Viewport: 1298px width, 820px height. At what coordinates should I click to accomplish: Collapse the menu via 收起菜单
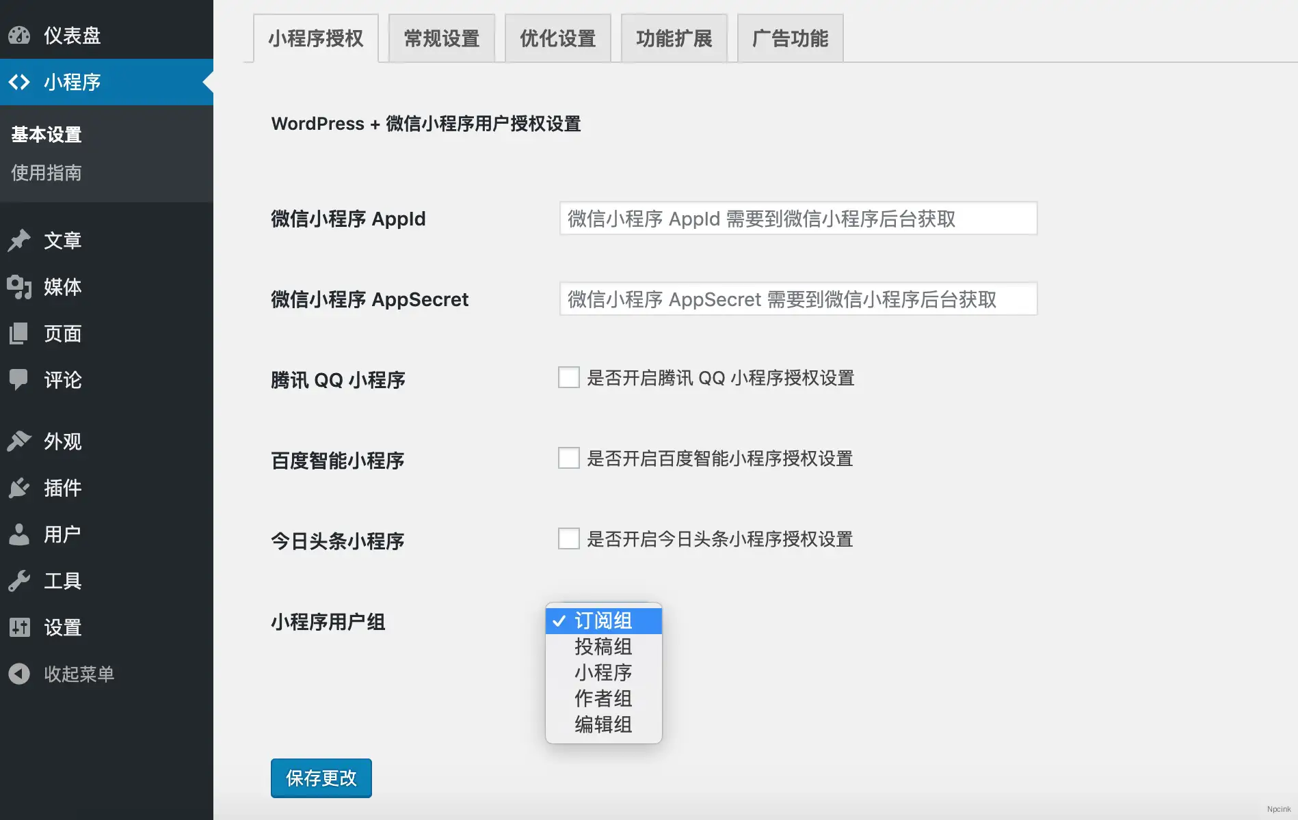pyautogui.click(x=62, y=674)
